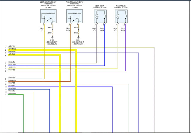Click the BLK/RED wire label at pin 11
191x133 pixels.
12,83
